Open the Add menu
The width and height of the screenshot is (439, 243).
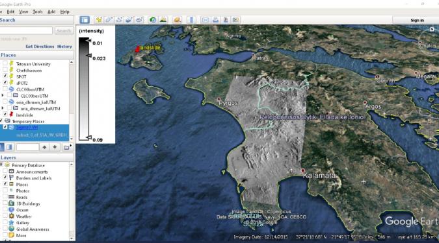pyautogui.click(x=51, y=12)
